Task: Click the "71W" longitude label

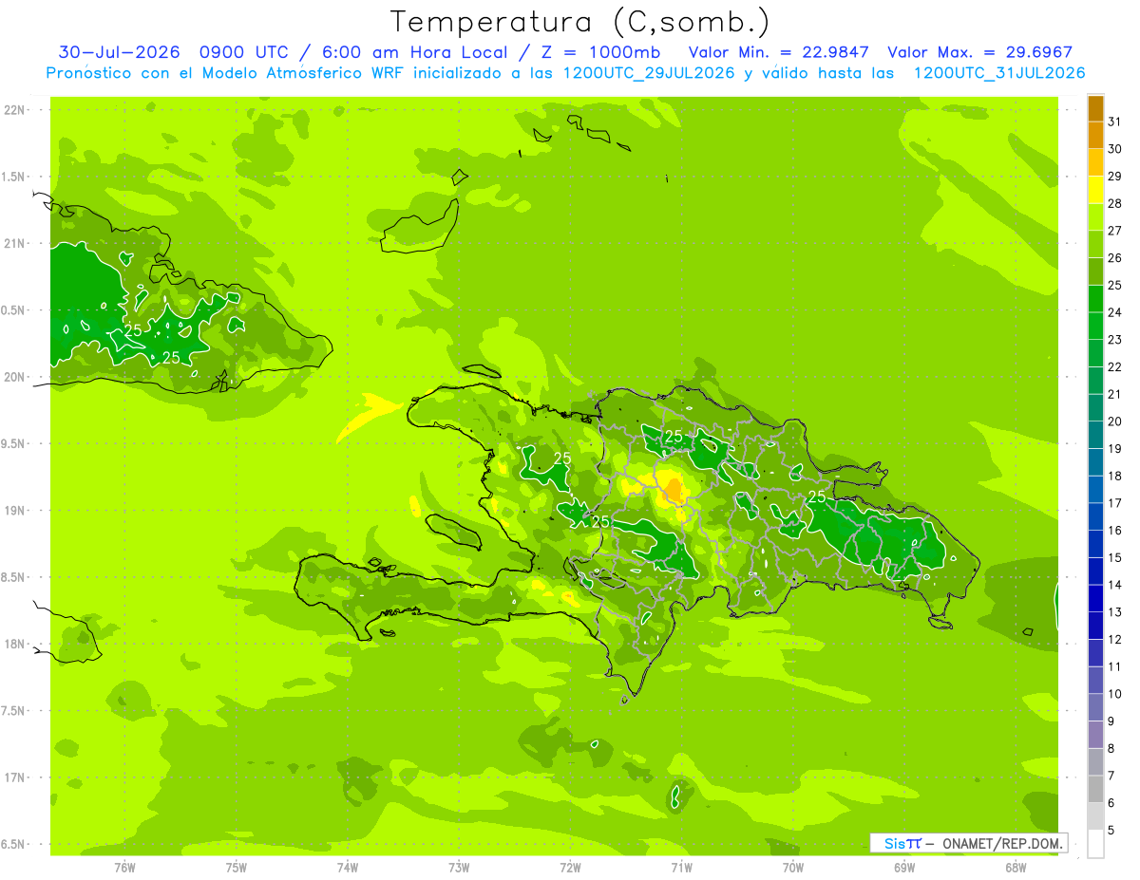Action: pos(681,867)
